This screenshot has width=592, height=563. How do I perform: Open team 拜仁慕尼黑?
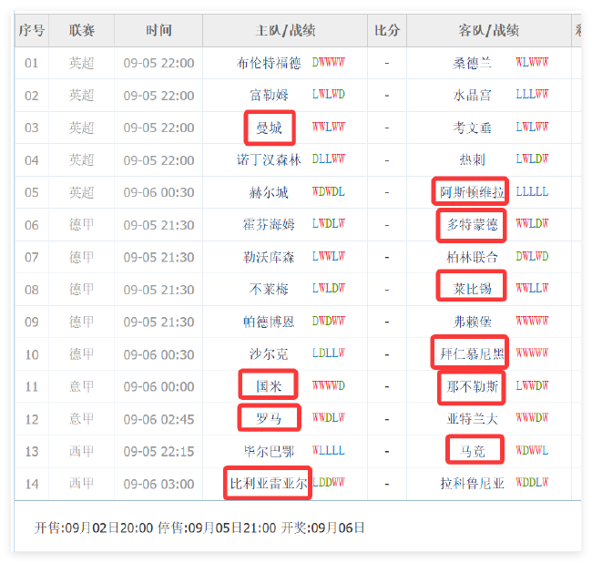pyautogui.click(x=472, y=354)
